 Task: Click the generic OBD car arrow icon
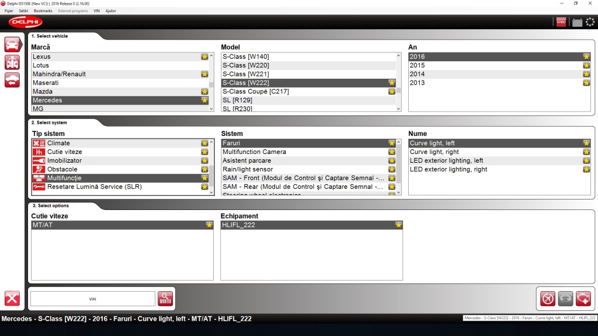point(12,80)
